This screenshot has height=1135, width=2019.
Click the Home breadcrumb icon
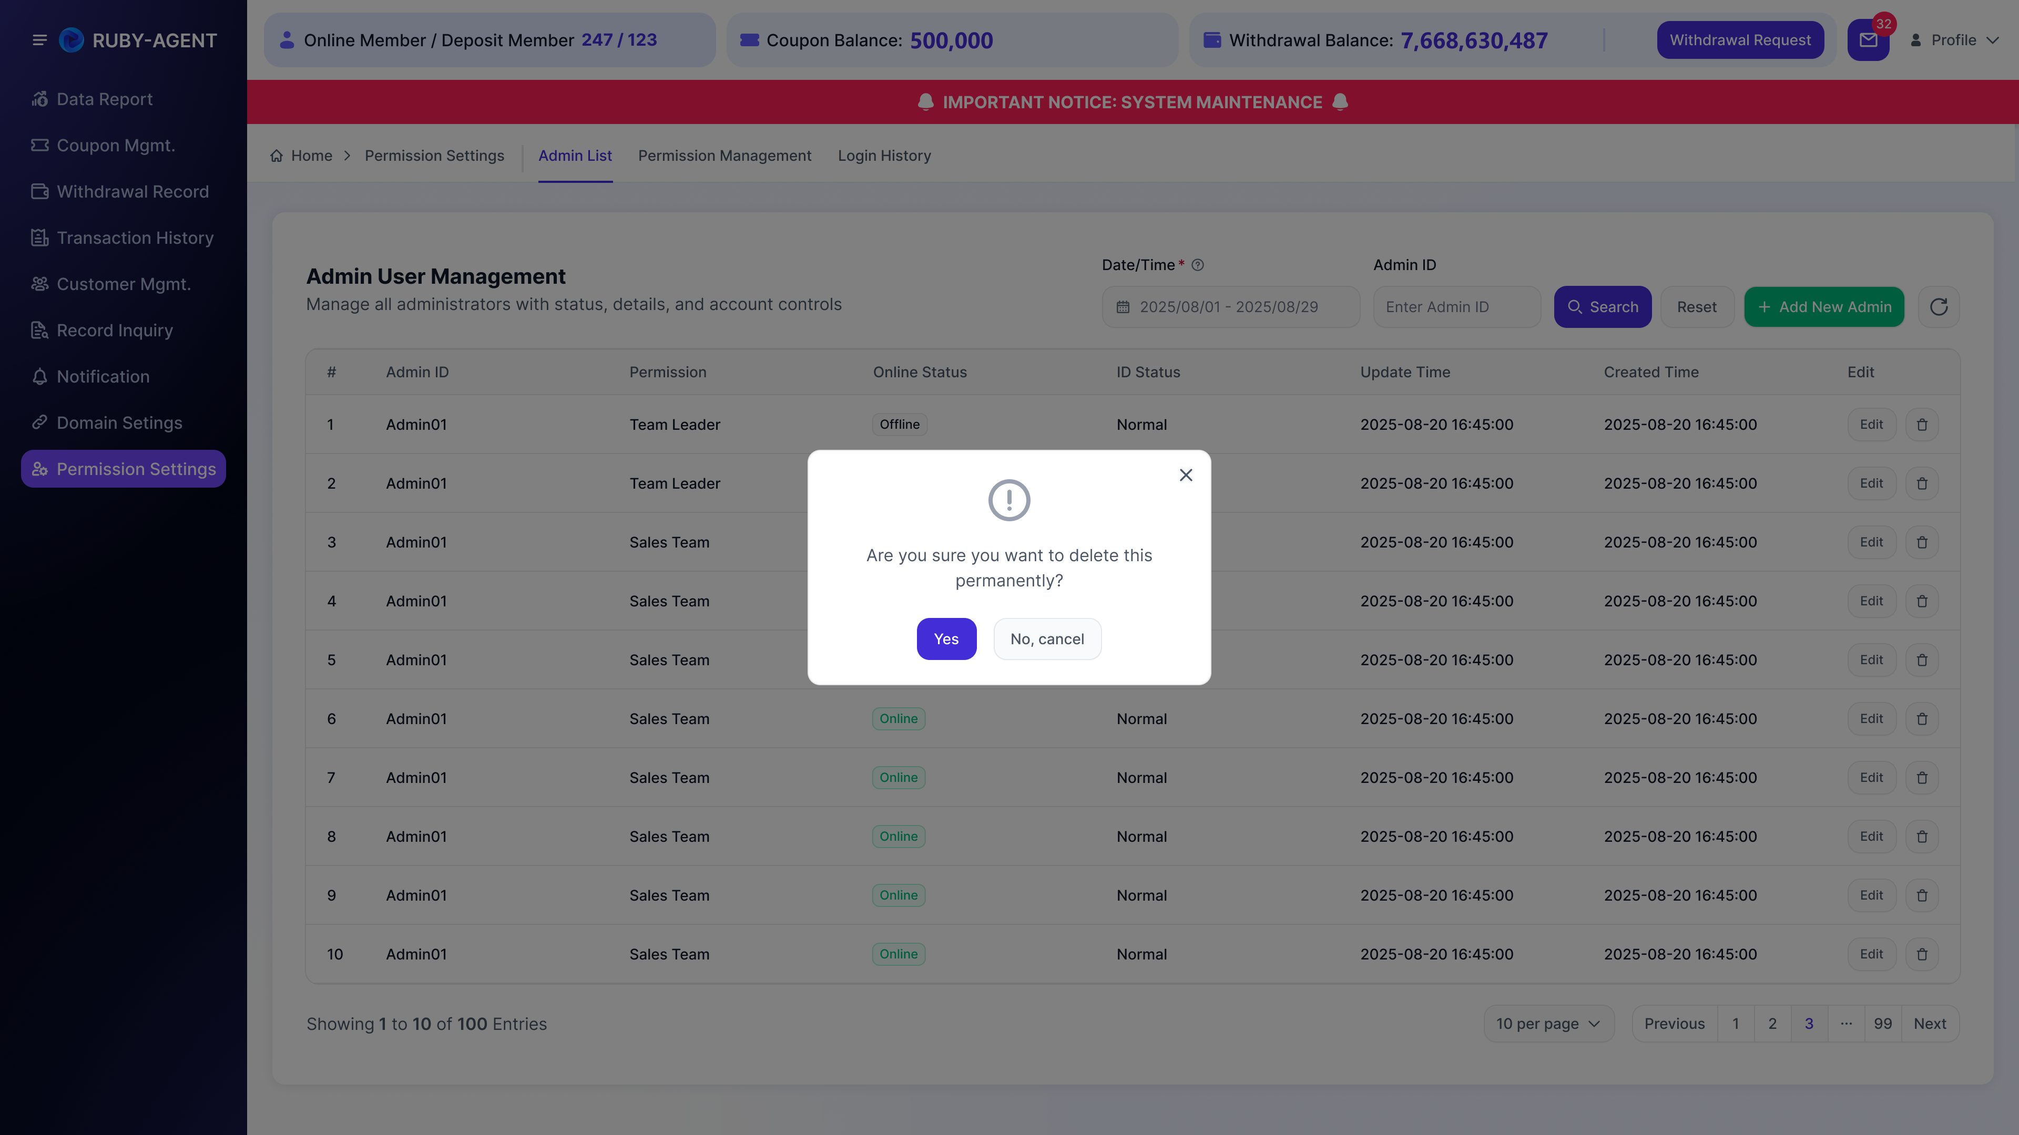(277, 156)
